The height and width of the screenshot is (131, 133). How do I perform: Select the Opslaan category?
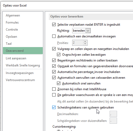point(11,37)
